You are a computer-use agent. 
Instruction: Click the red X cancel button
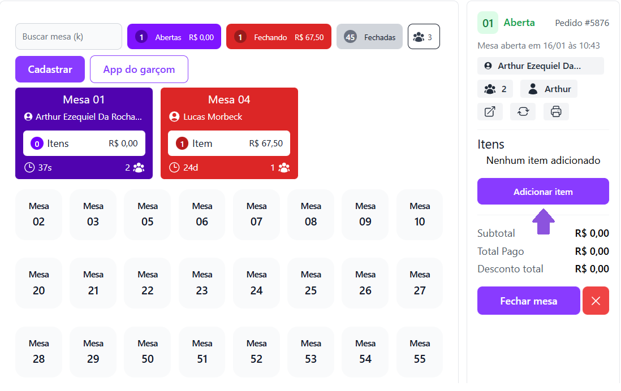[596, 301]
